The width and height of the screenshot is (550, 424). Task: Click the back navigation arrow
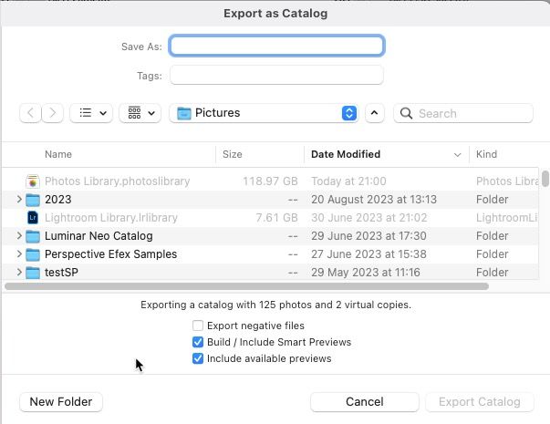tap(31, 113)
